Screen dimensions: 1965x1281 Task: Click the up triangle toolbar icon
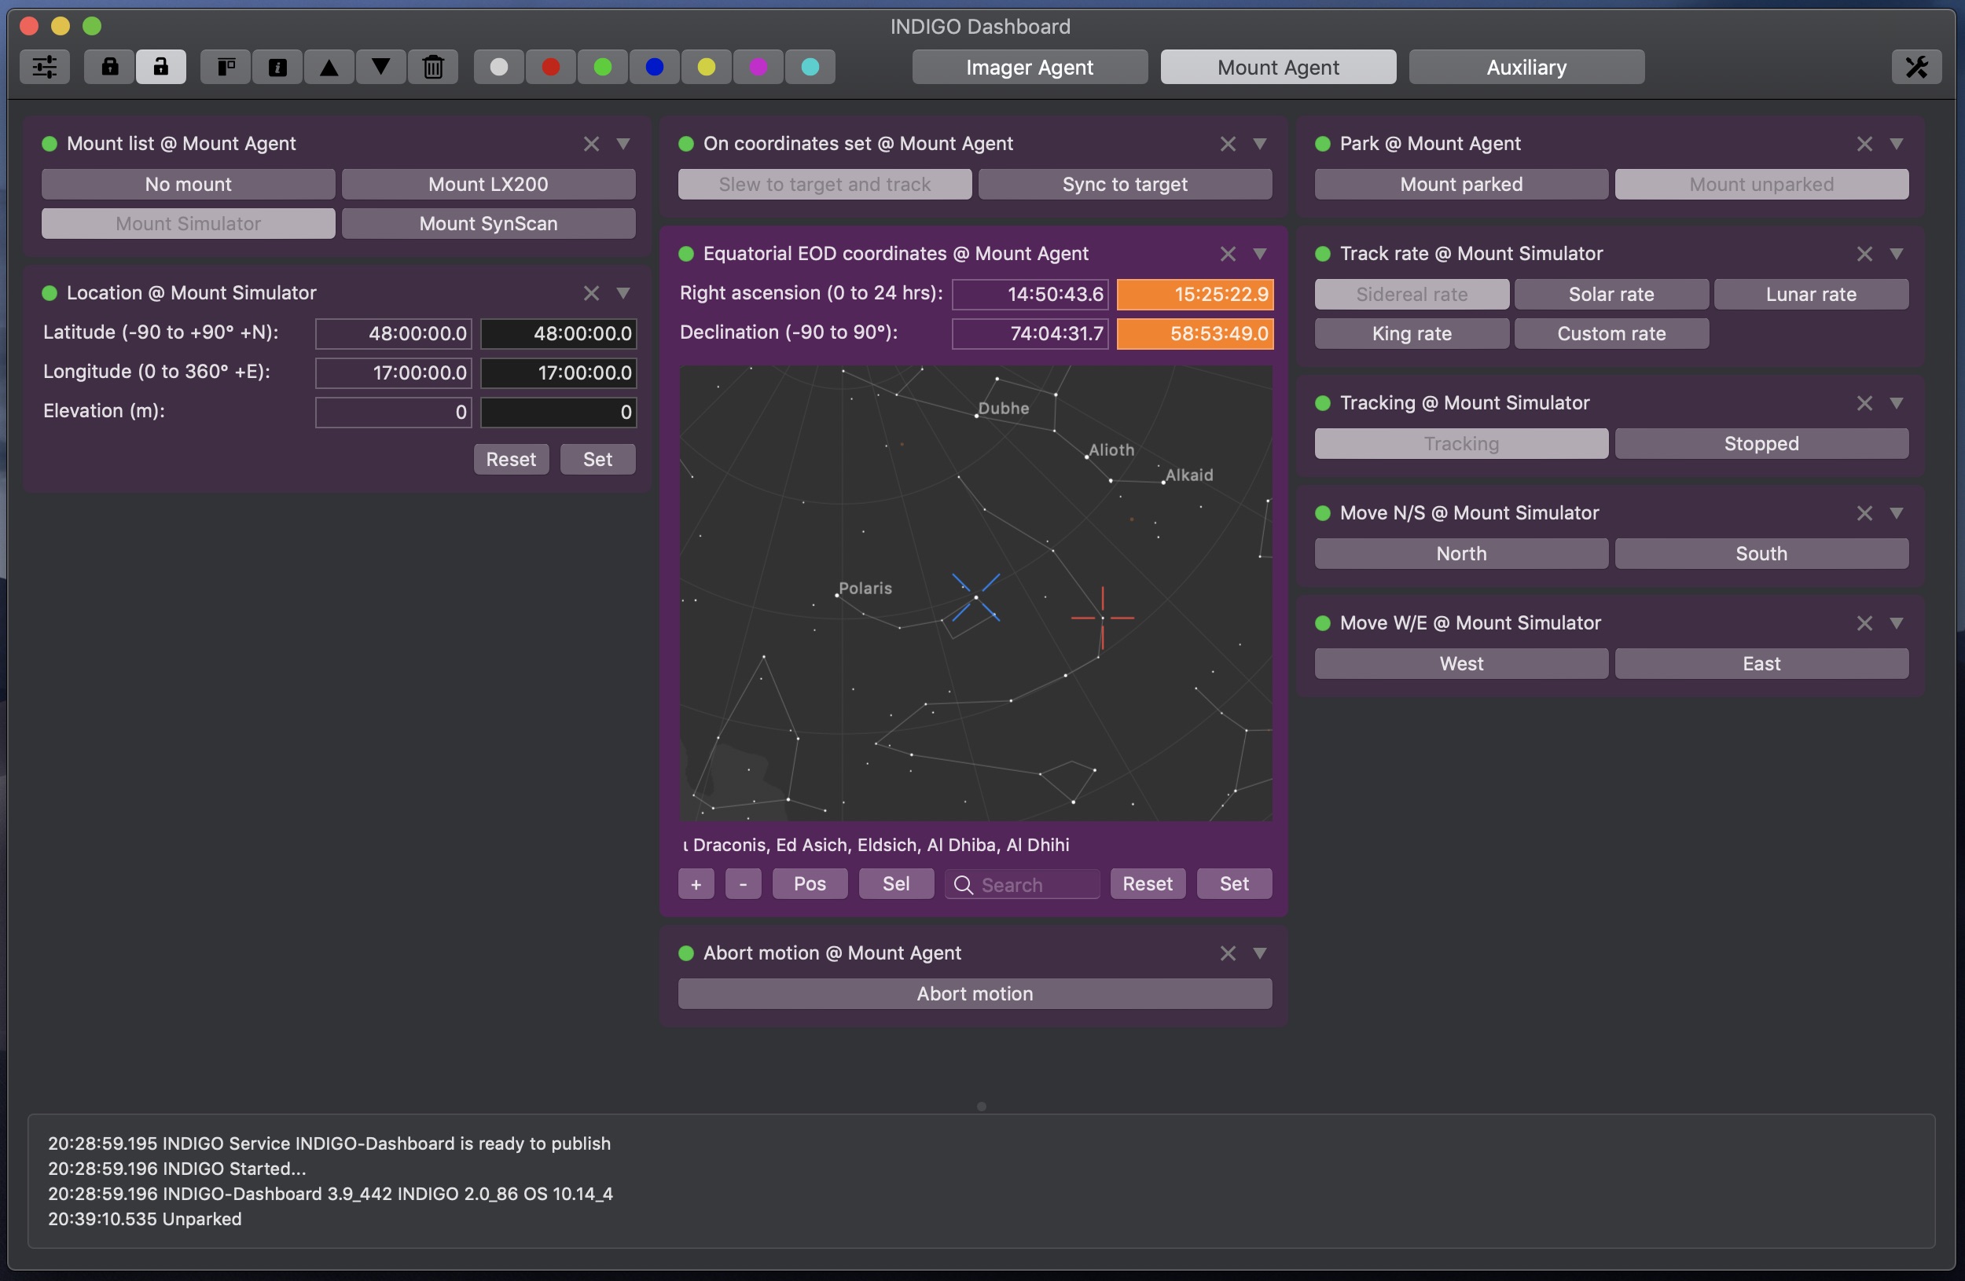[329, 67]
